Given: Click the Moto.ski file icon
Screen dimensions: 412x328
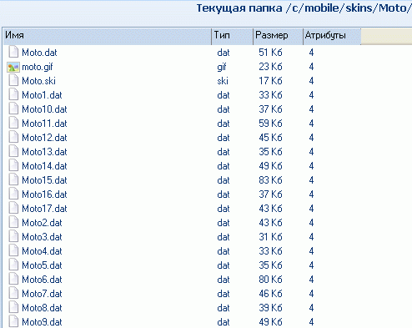Looking at the screenshot, I should click(13, 81).
